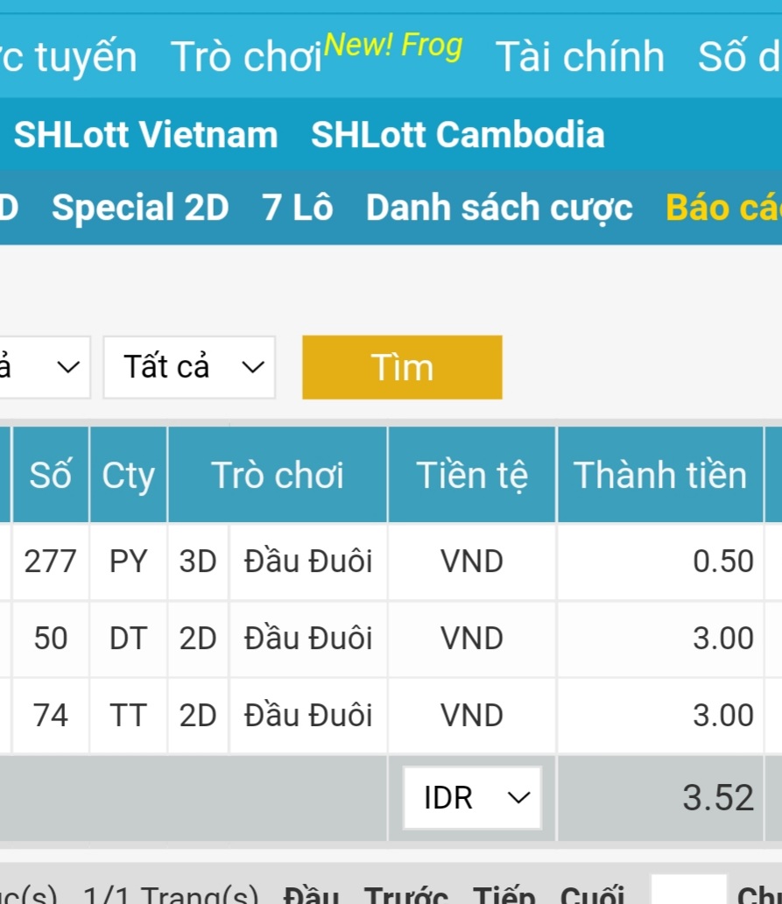Viewport: 782px width, 904px height.
Task: Open the dropdown left of Tất cả
Action: point(44,367)
